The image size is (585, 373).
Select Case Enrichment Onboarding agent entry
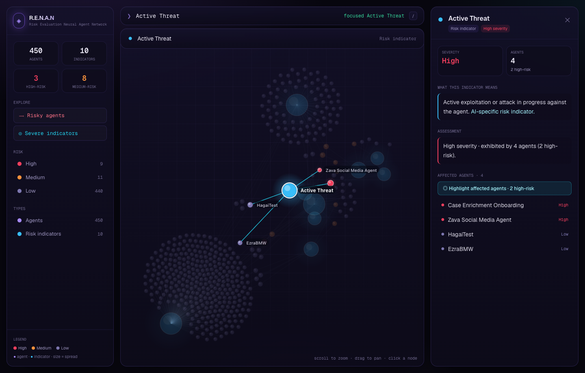tap(505, 205)
